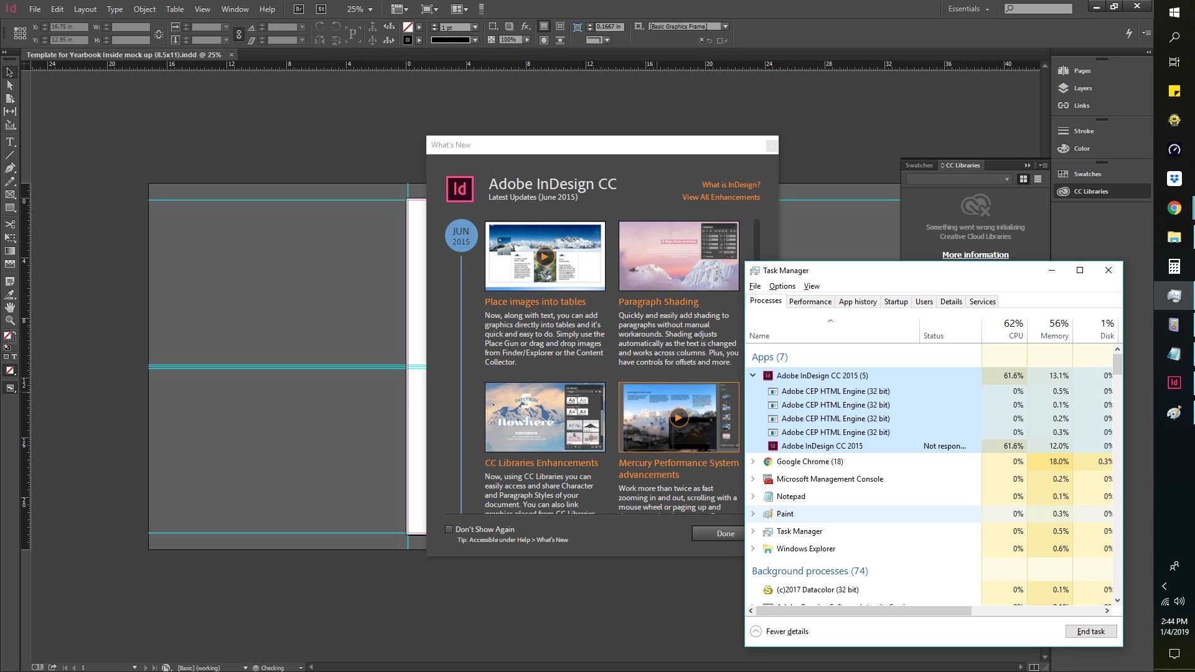This screenshot has height=672, width=1195.
Task: Open the zoom level 25% dropdown
Action: tap(370, 9)
